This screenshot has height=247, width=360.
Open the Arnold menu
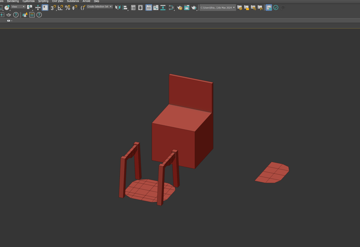[x=86, y=1]
